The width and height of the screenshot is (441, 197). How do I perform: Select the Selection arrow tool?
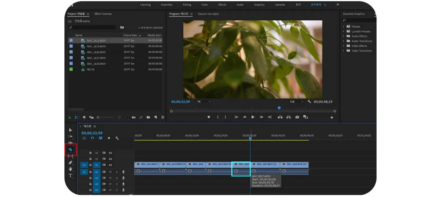(70, 130)
